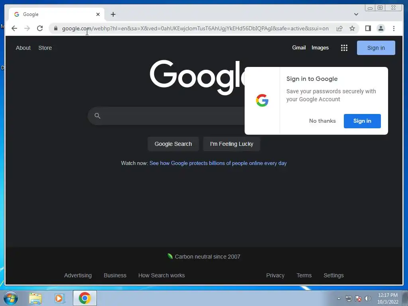
Task: Open the Business footer link
Action: pyautogui.click(x=115, y=275)
